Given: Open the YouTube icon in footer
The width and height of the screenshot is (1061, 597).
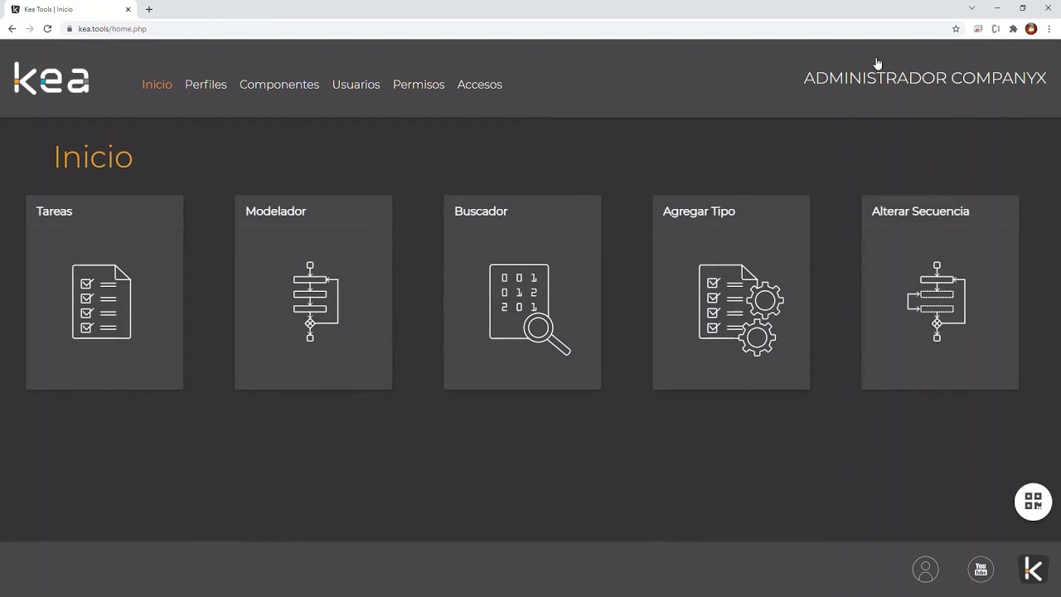Looking at the screenshot, I should [x=981, y=569].
